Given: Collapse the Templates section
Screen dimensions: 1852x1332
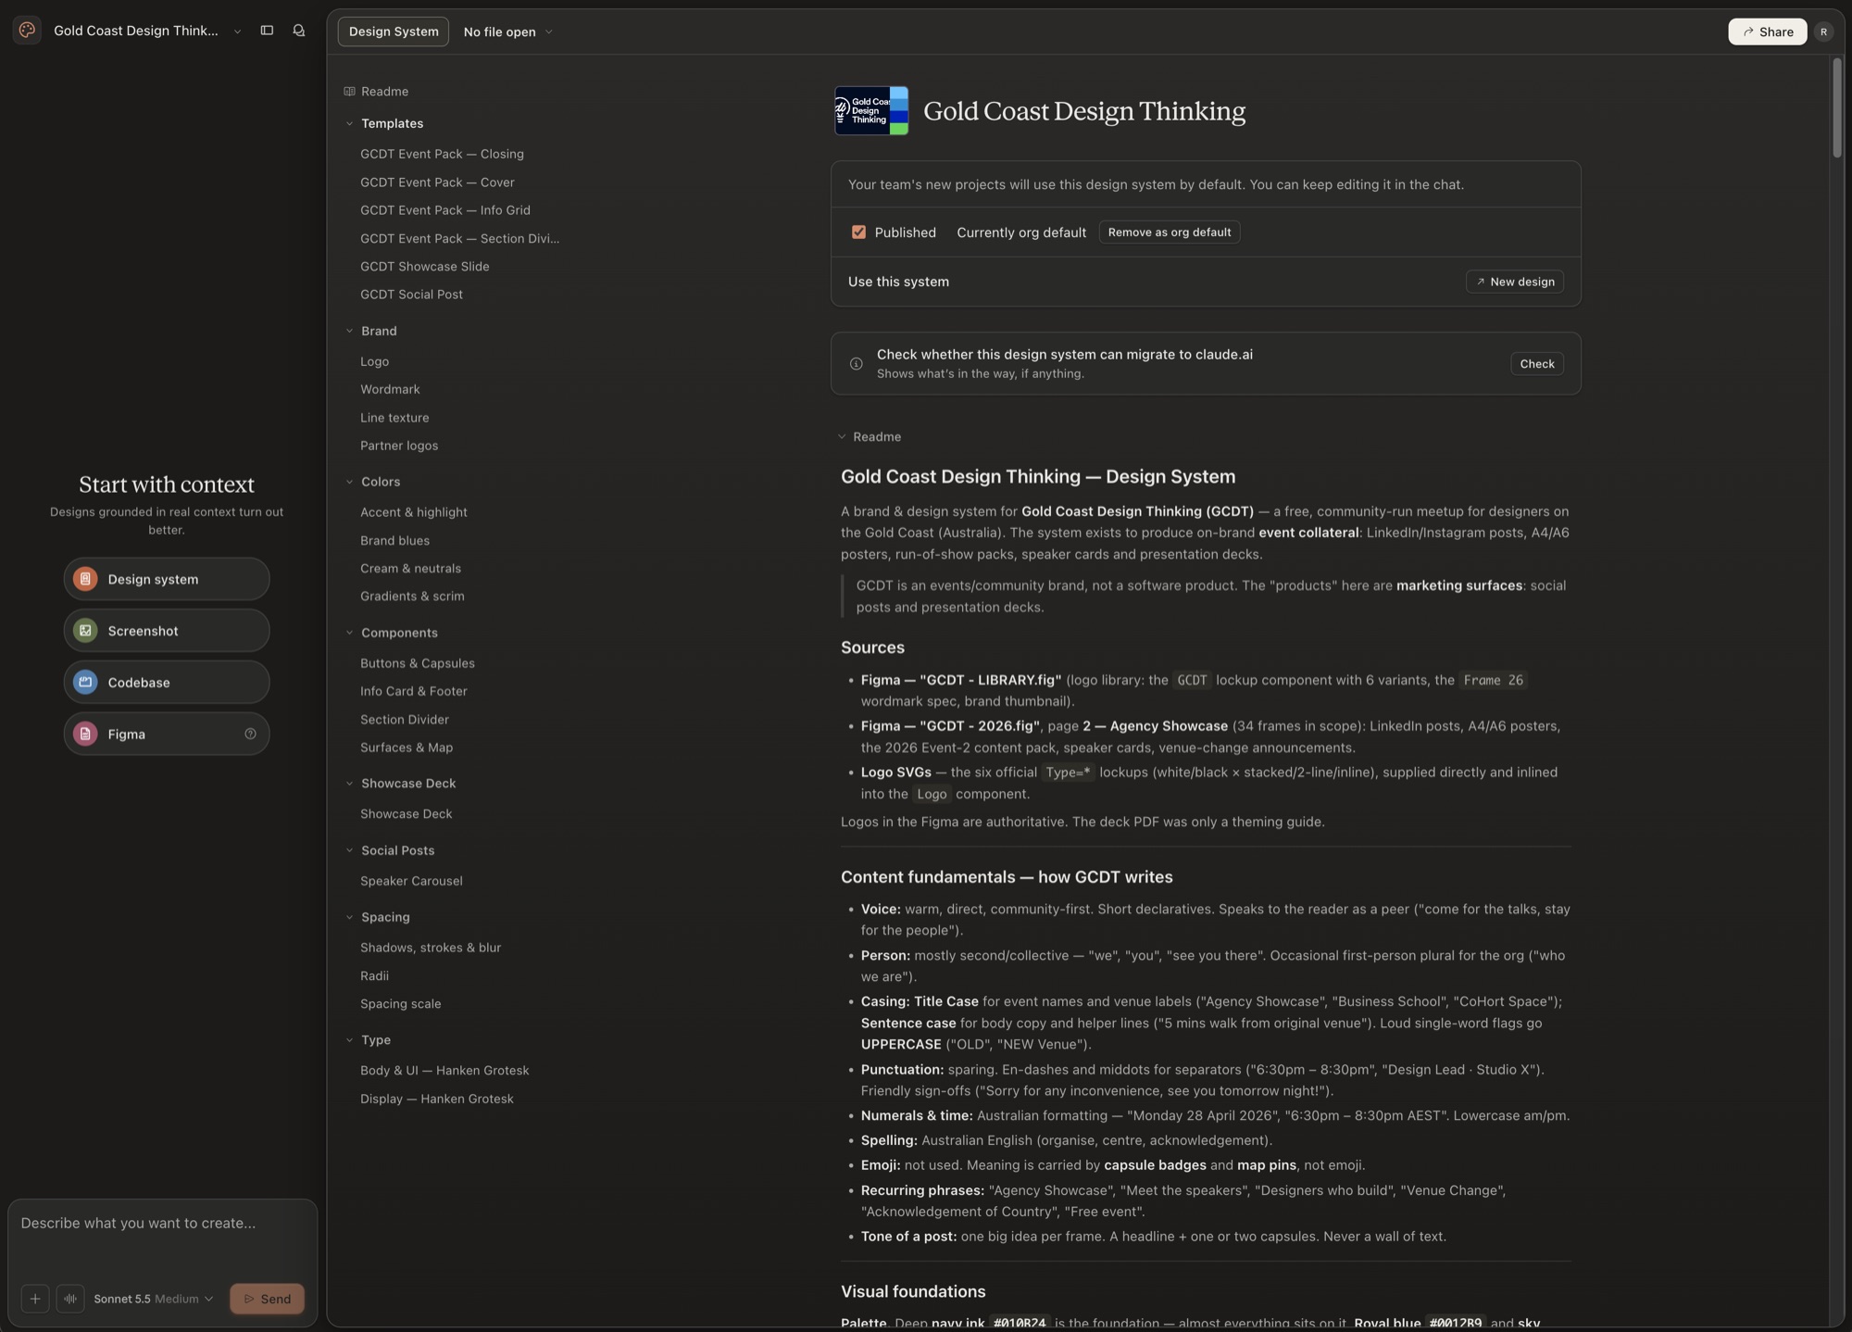Looking at the screenshot, I should (x=349, y=123).
